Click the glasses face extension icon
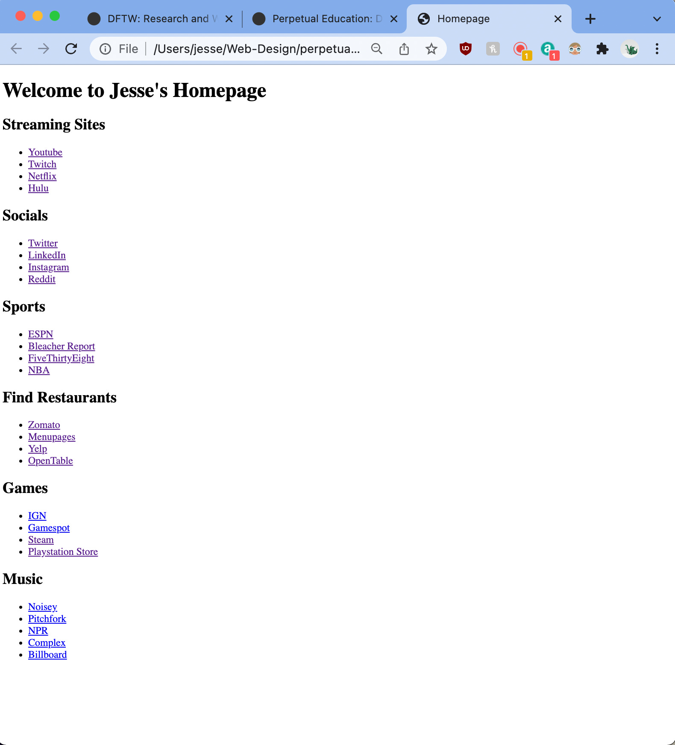675x745 pixels. (x=575, y=49)
